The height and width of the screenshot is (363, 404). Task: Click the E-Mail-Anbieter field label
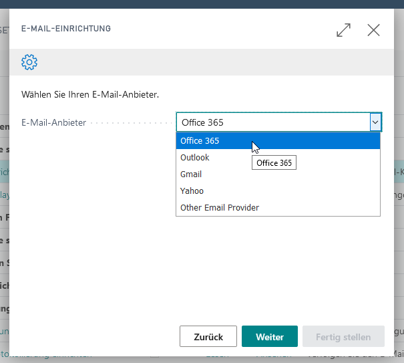pyautogui.click(x=53, y=122)
